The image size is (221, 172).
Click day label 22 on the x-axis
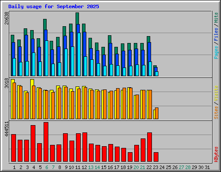[x=149, y=167]
